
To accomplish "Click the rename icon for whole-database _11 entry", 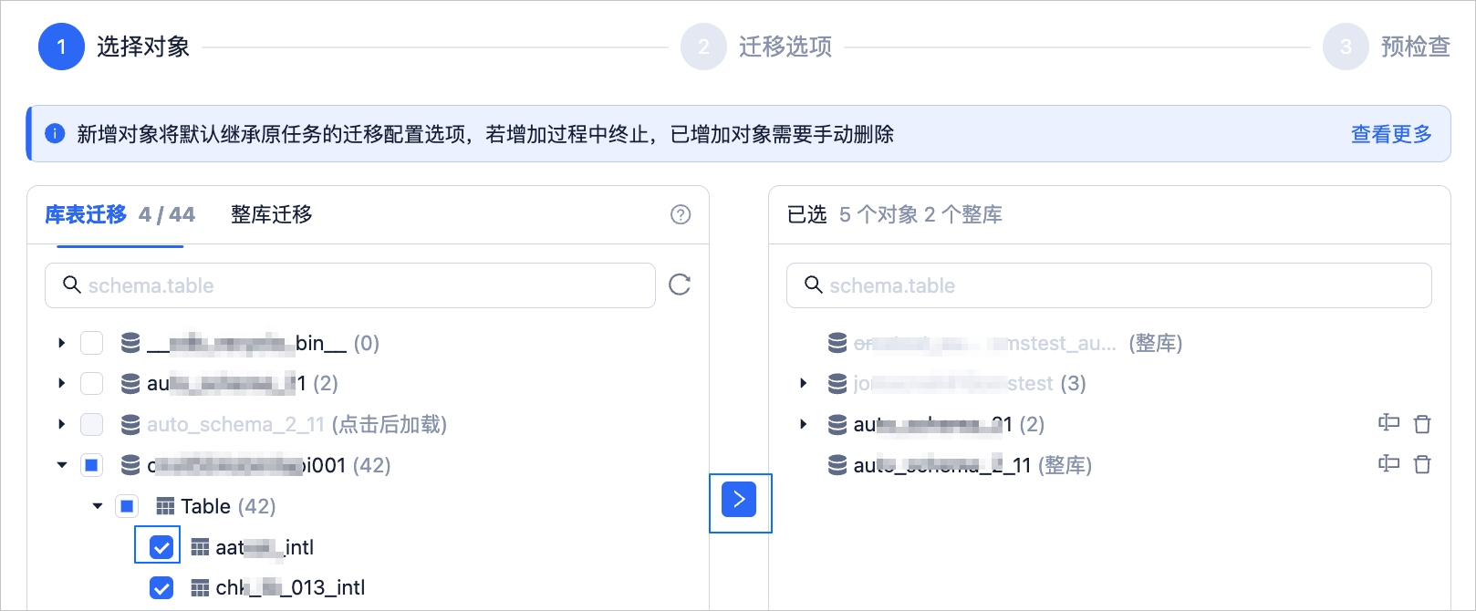I will [x=1388, y=464].
